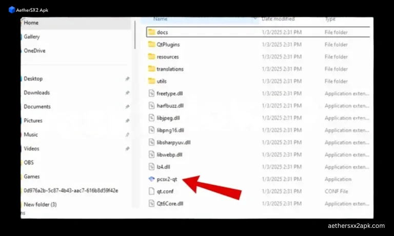Screen dimensions: 394x236
Task: Open Videos in the sidebar
Action: (31, 149)
